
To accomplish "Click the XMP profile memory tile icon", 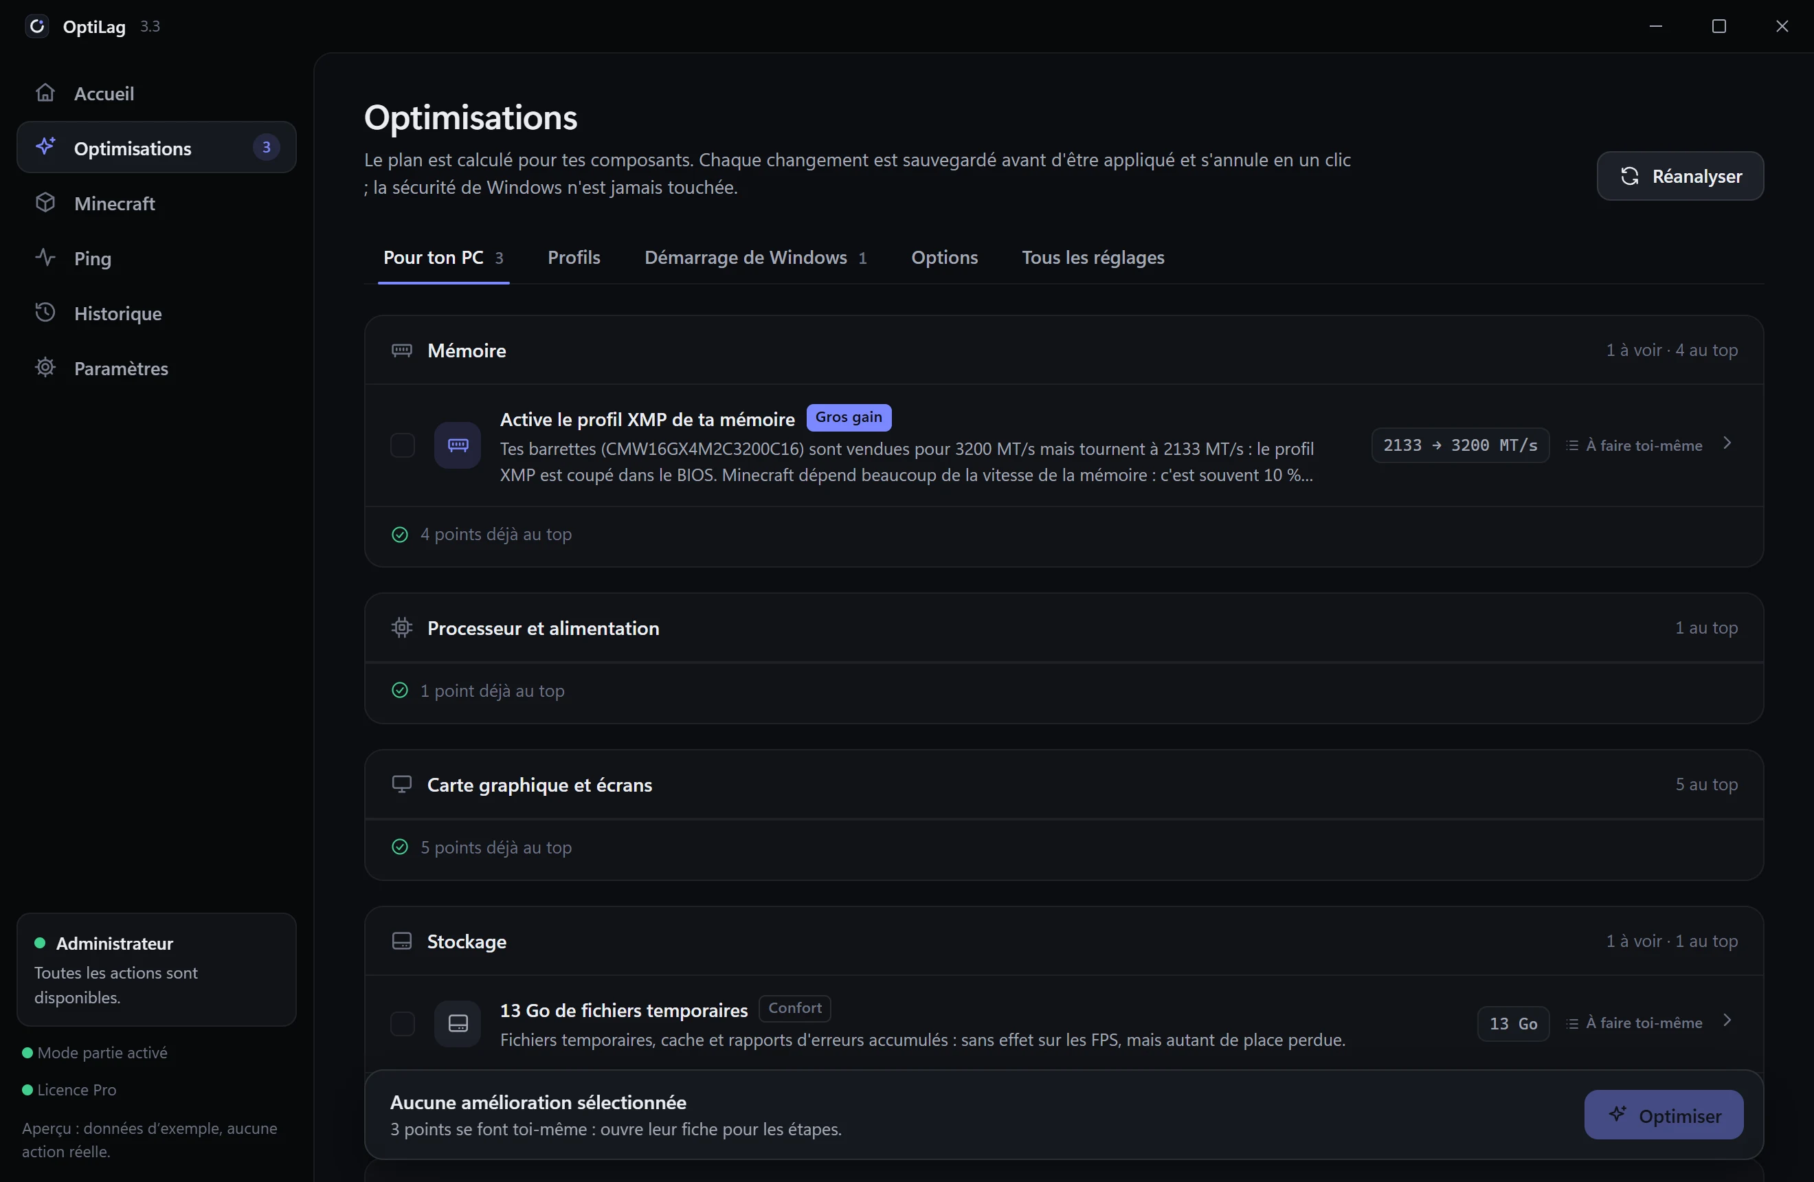I will pos(458,446).
